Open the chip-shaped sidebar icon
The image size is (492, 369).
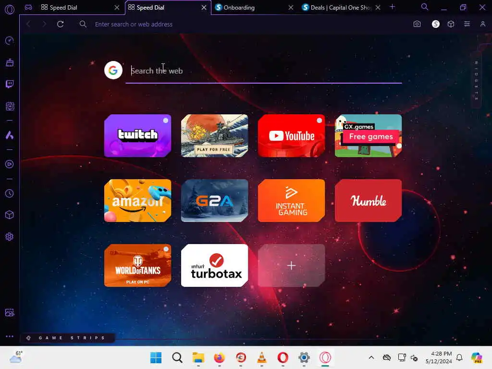tap(10, 106)
